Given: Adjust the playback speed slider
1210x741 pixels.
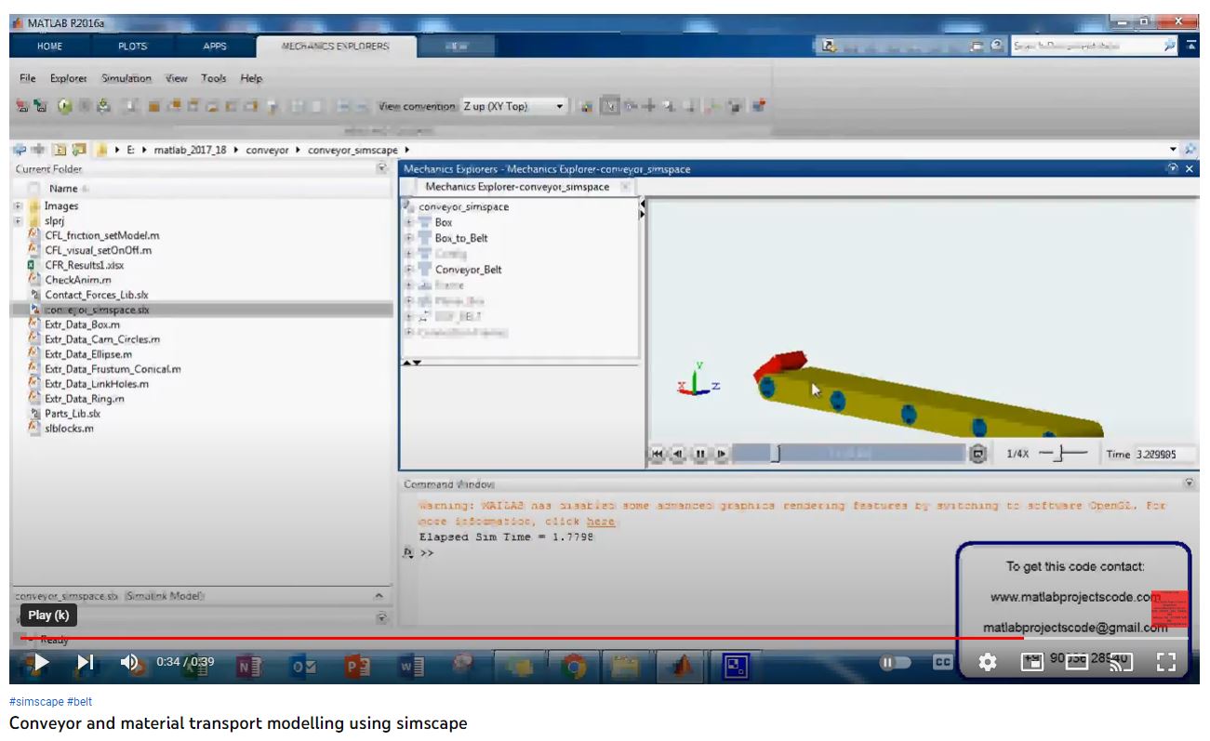Looking at the screenshot, I should pos(1061,454).
